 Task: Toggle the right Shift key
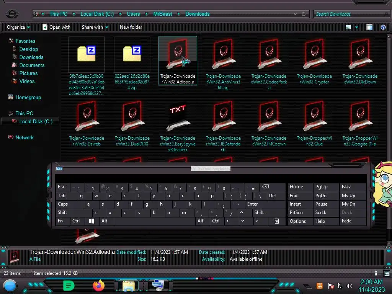point(268,212)
